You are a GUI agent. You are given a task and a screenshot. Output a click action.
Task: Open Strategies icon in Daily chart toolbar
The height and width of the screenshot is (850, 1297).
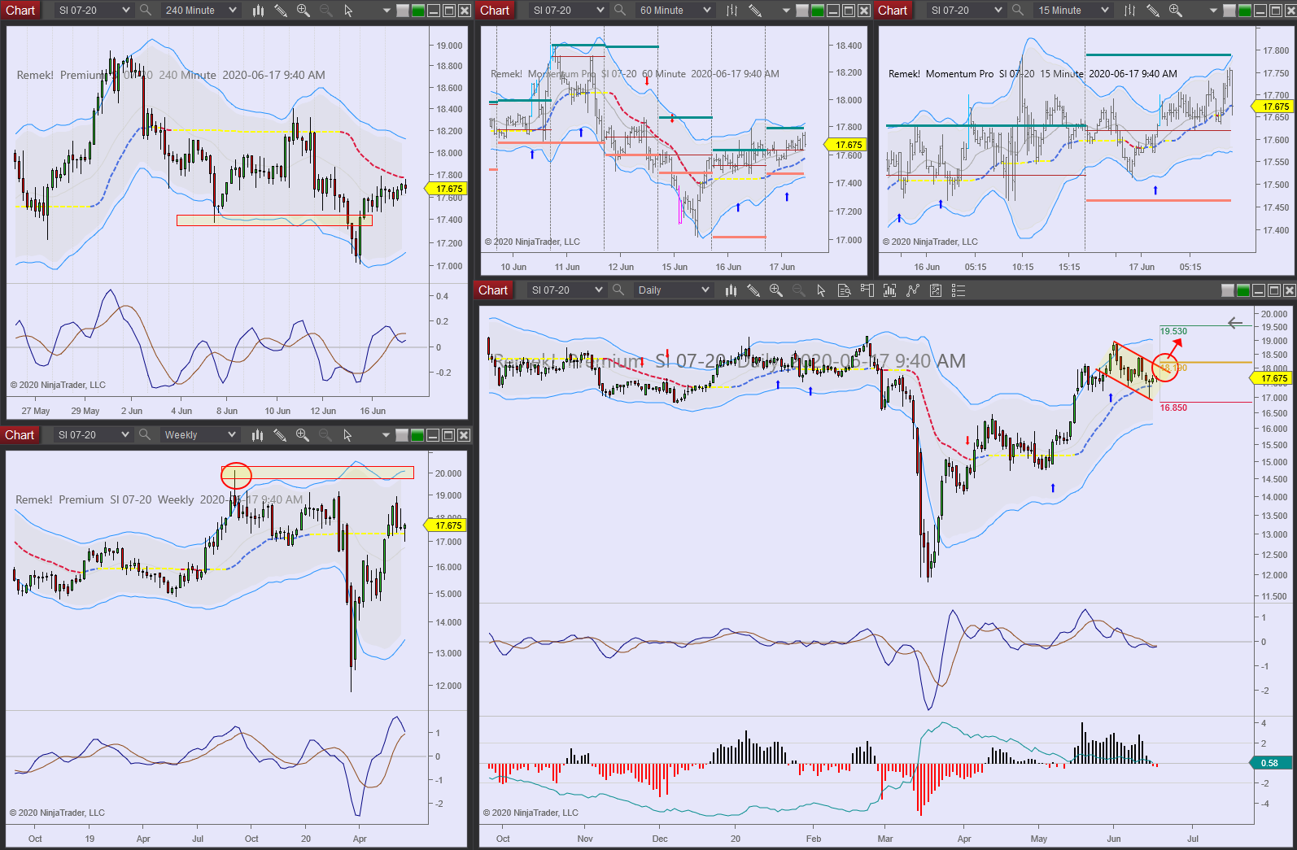(x=936, y=290)
